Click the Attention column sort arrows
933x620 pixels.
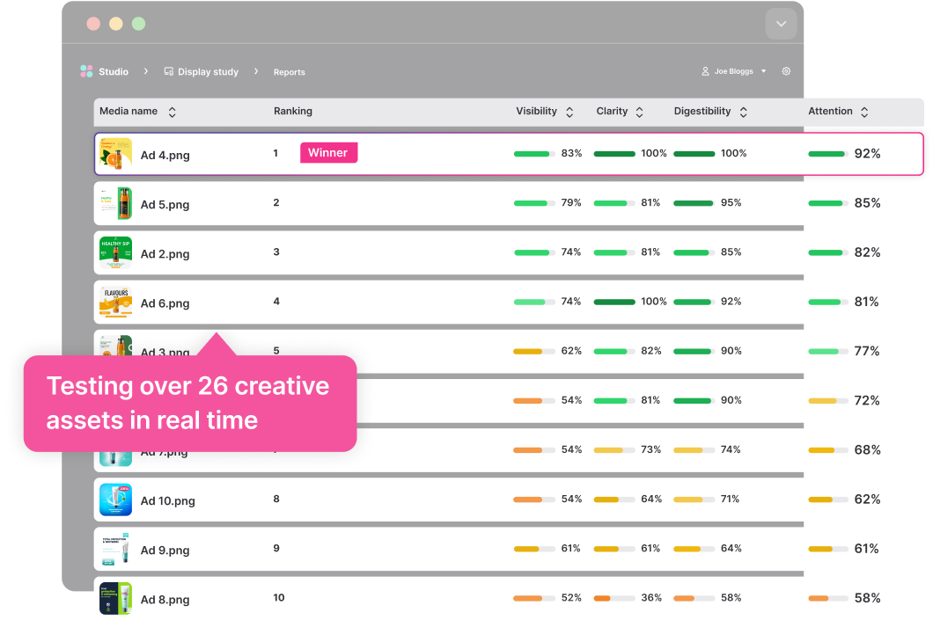[864, 112]
